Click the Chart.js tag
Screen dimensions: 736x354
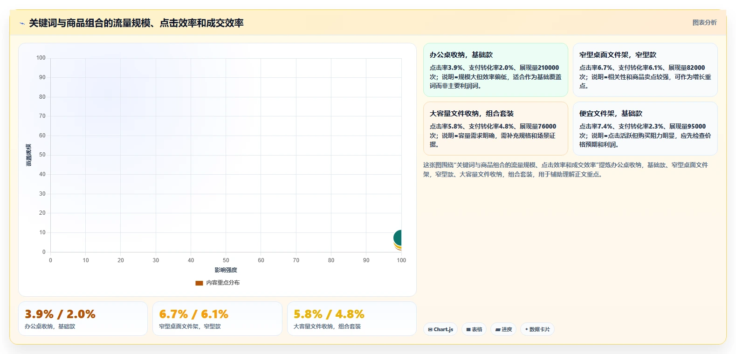tap(440, 329)
